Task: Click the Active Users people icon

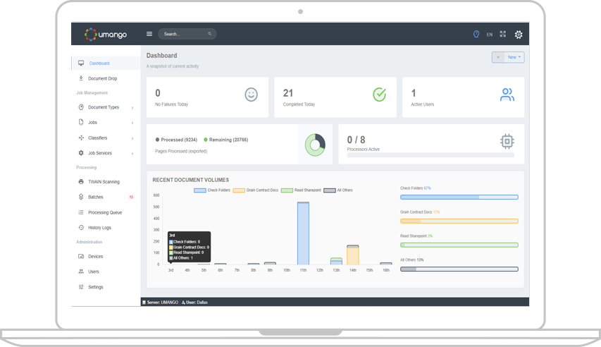Action: pyautogui.click(x=507, y=95)
